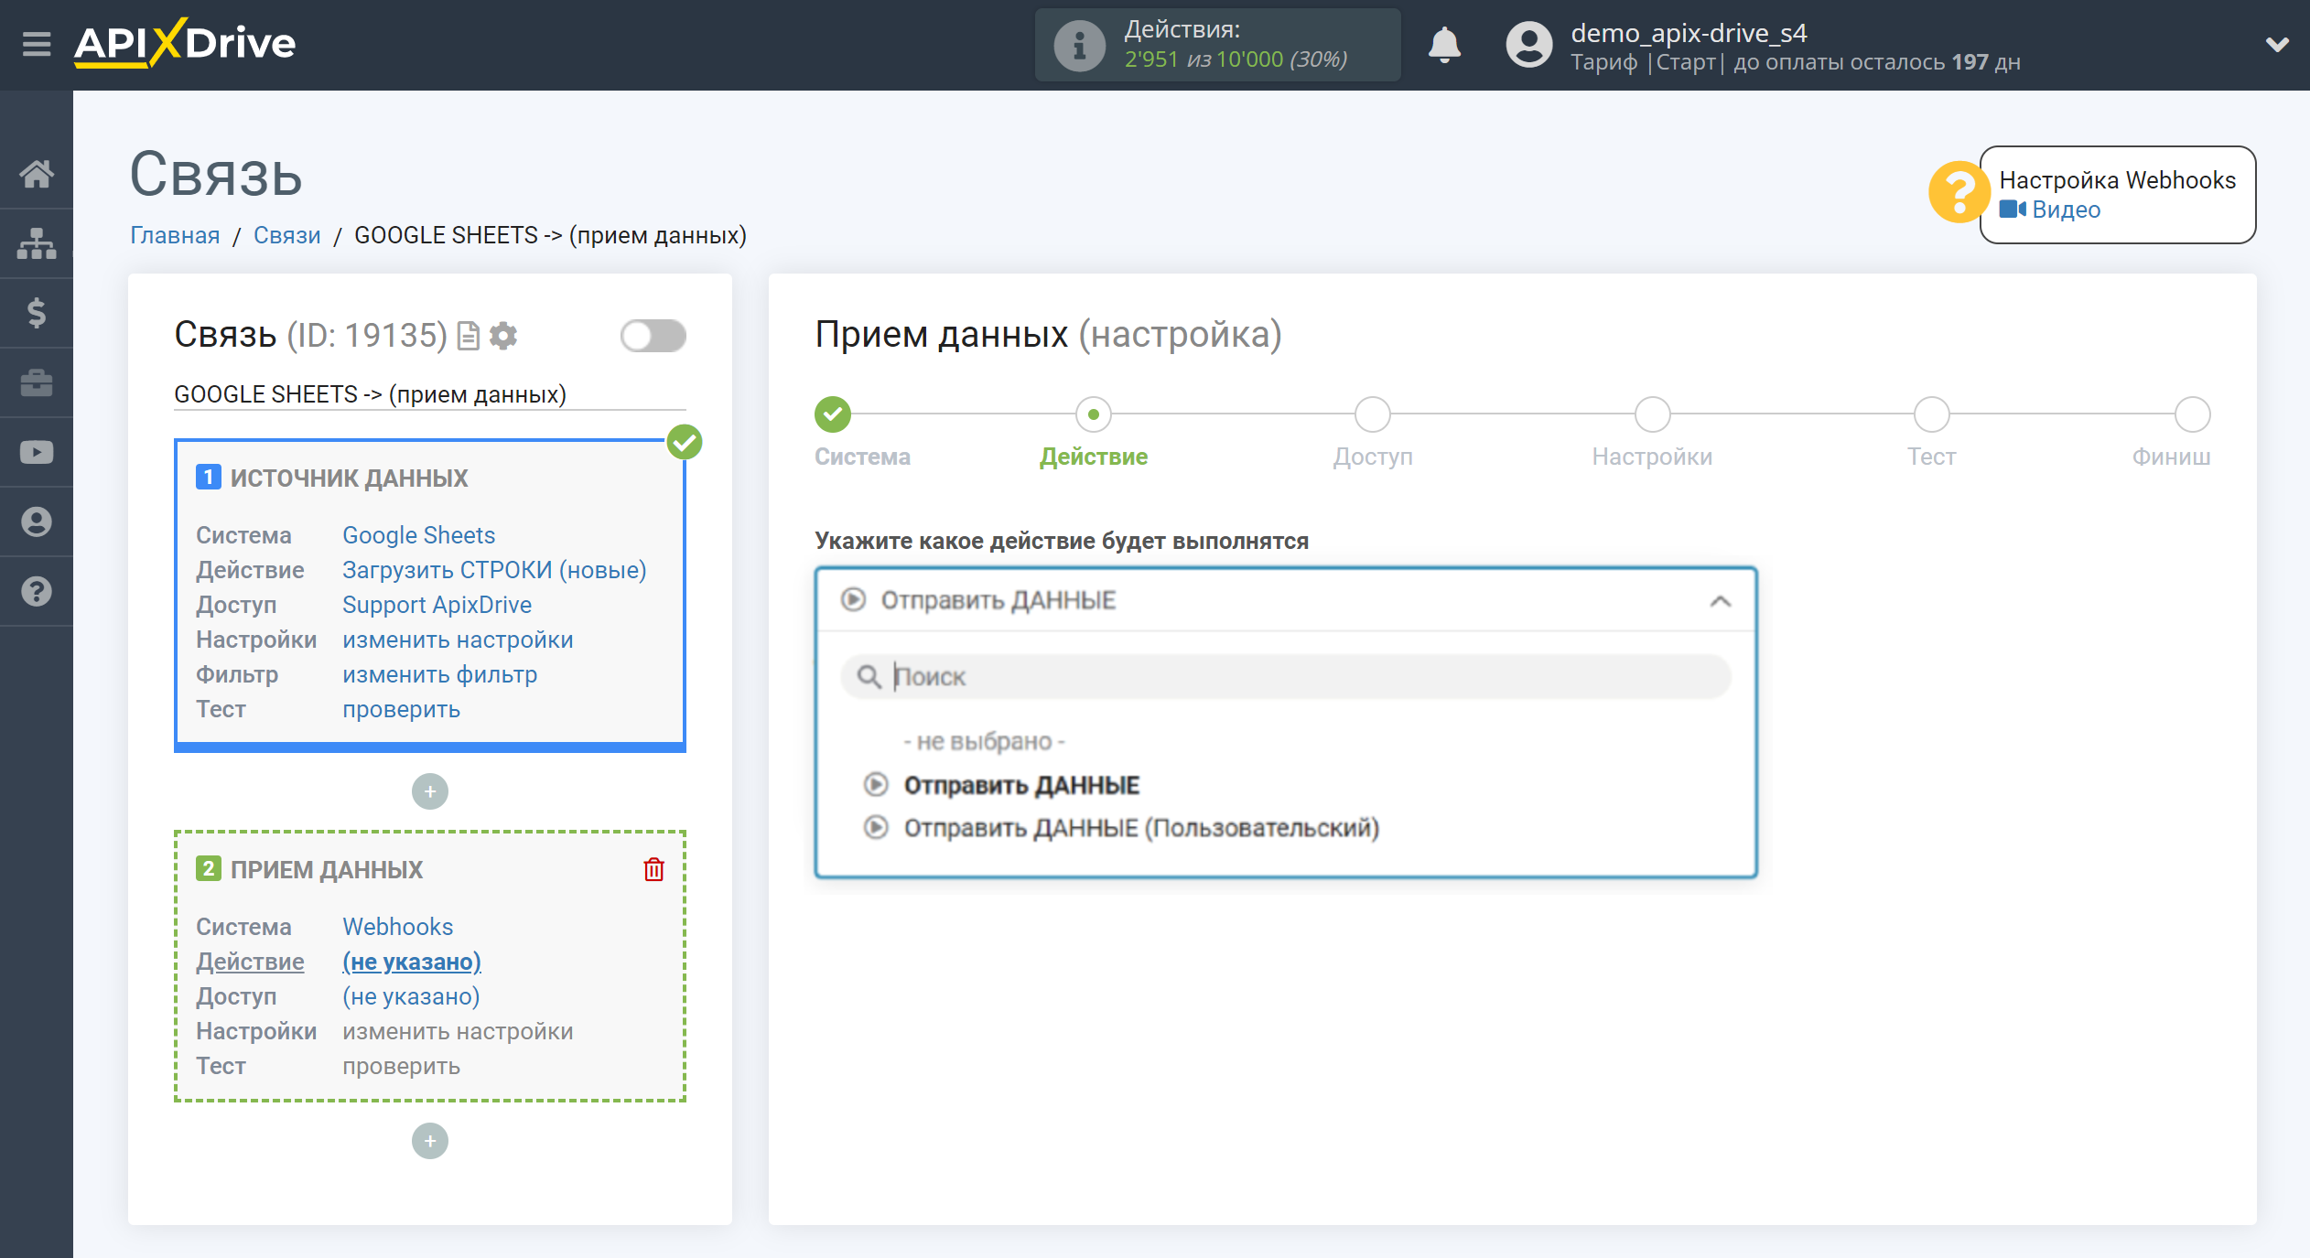Open video tutorials sidebar icon

[37, 452]
